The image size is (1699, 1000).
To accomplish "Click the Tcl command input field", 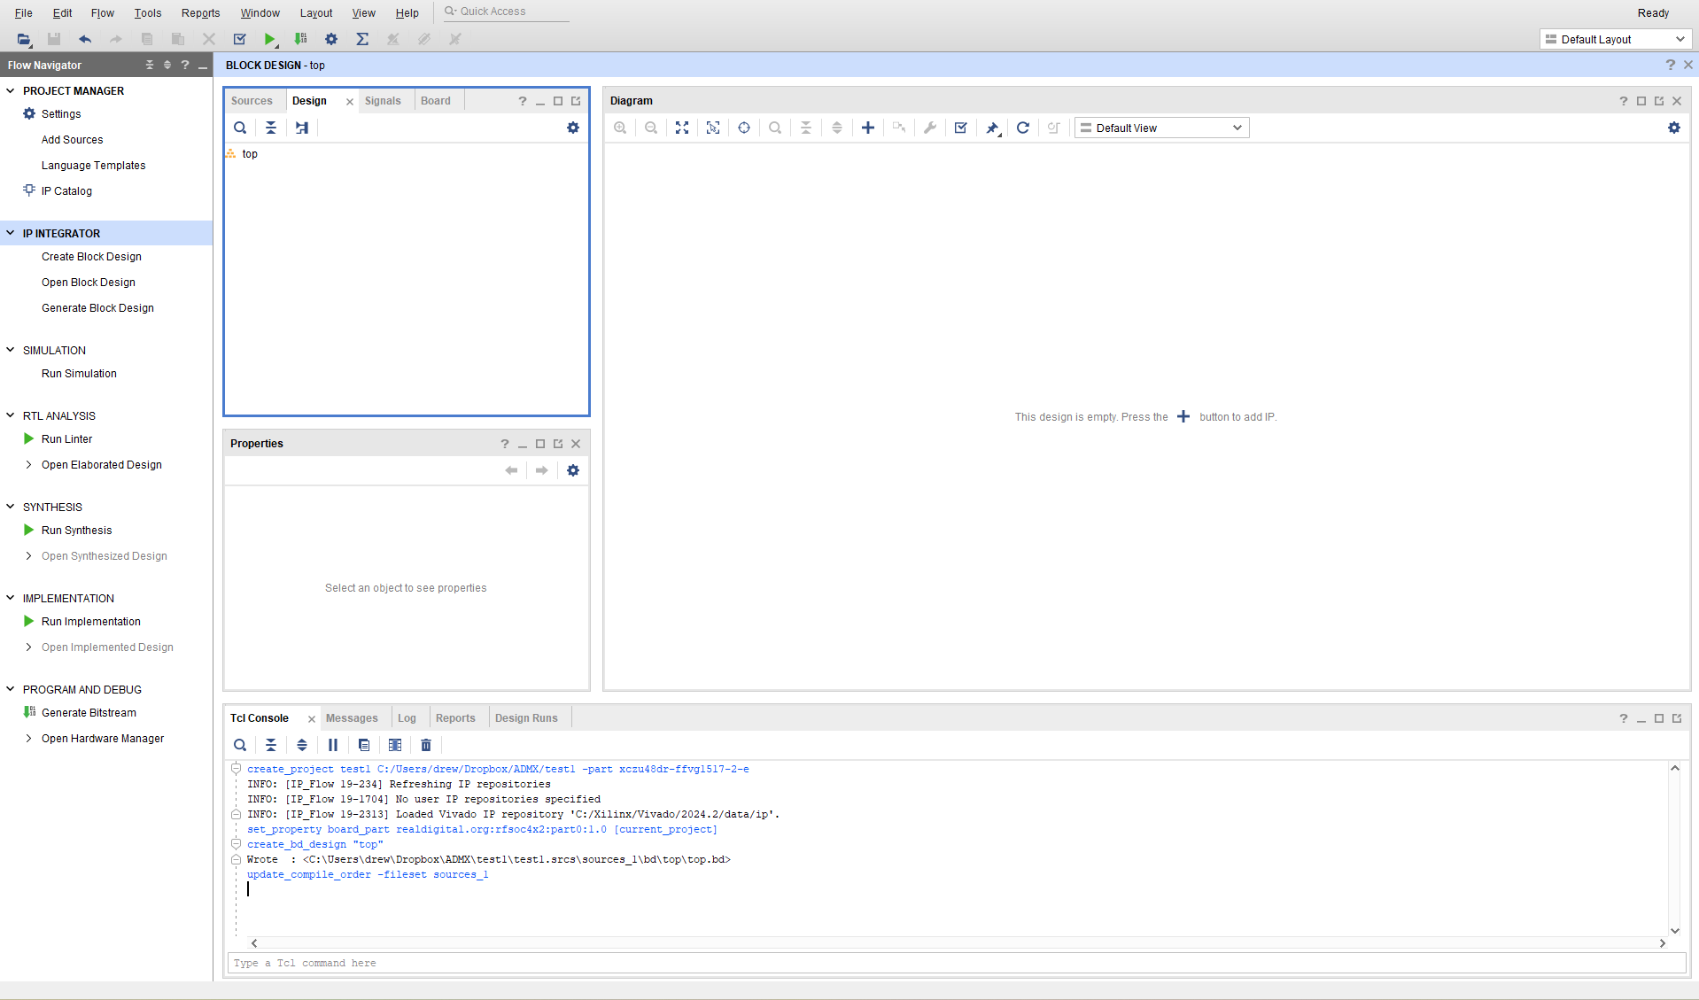I will click(x=955, y=963).
